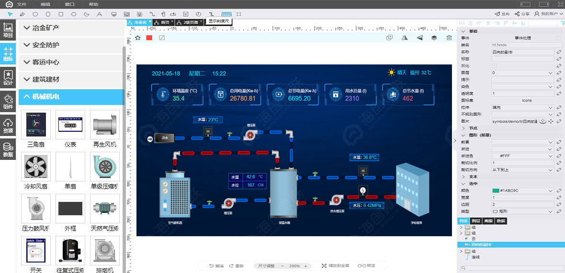Click the star favorite icon above canvas
This screenshot has width=565, height=273.
[x=138, y=38]
